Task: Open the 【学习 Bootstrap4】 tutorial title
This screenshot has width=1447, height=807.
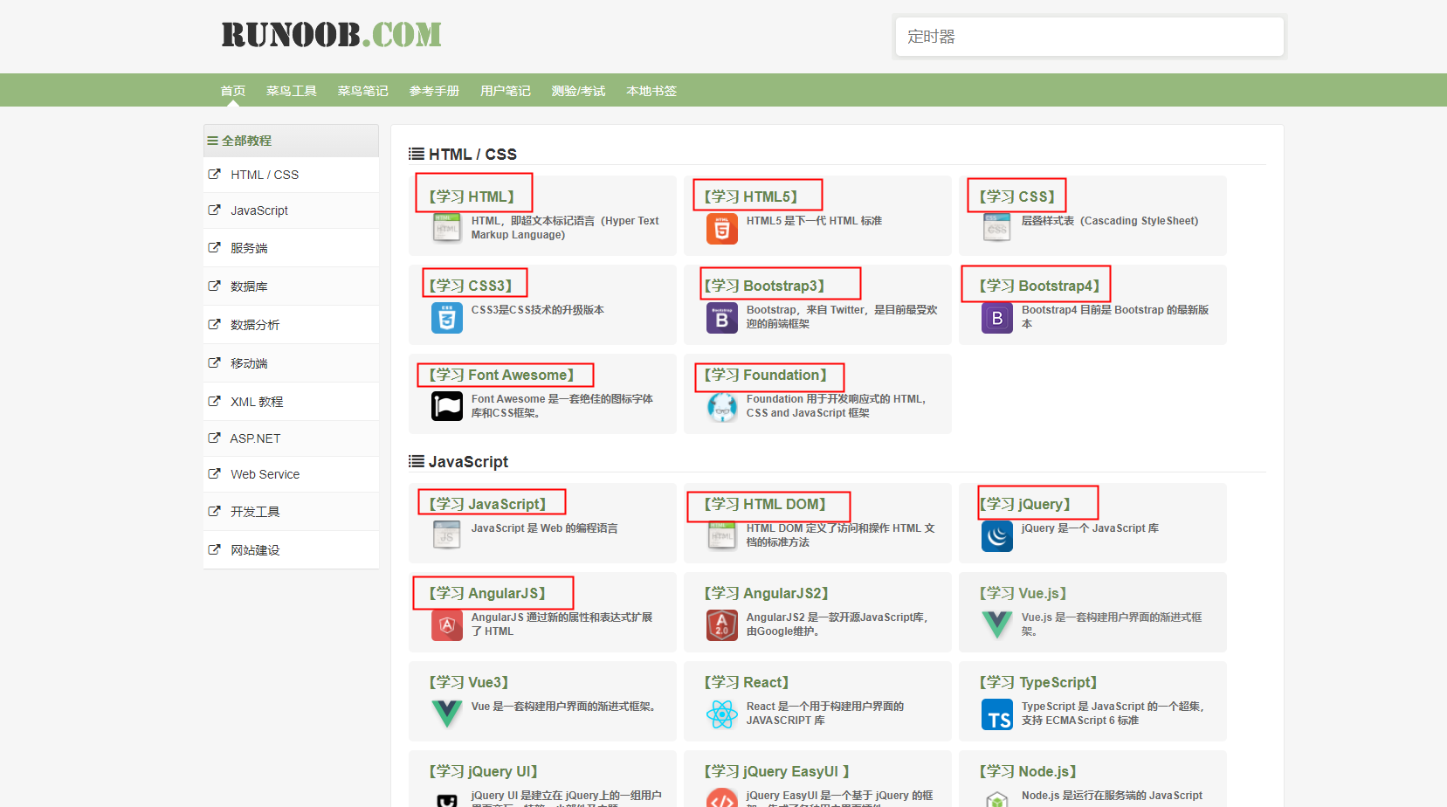Action: (x=1039, y=286)
